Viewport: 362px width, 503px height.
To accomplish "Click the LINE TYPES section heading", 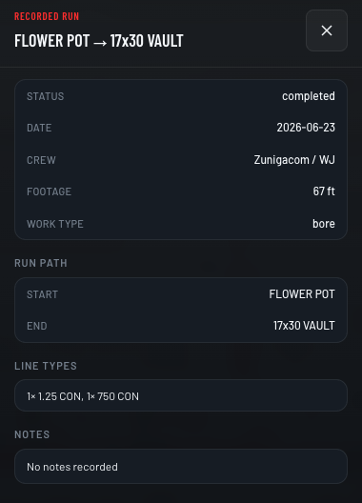I will click(46, 366).
